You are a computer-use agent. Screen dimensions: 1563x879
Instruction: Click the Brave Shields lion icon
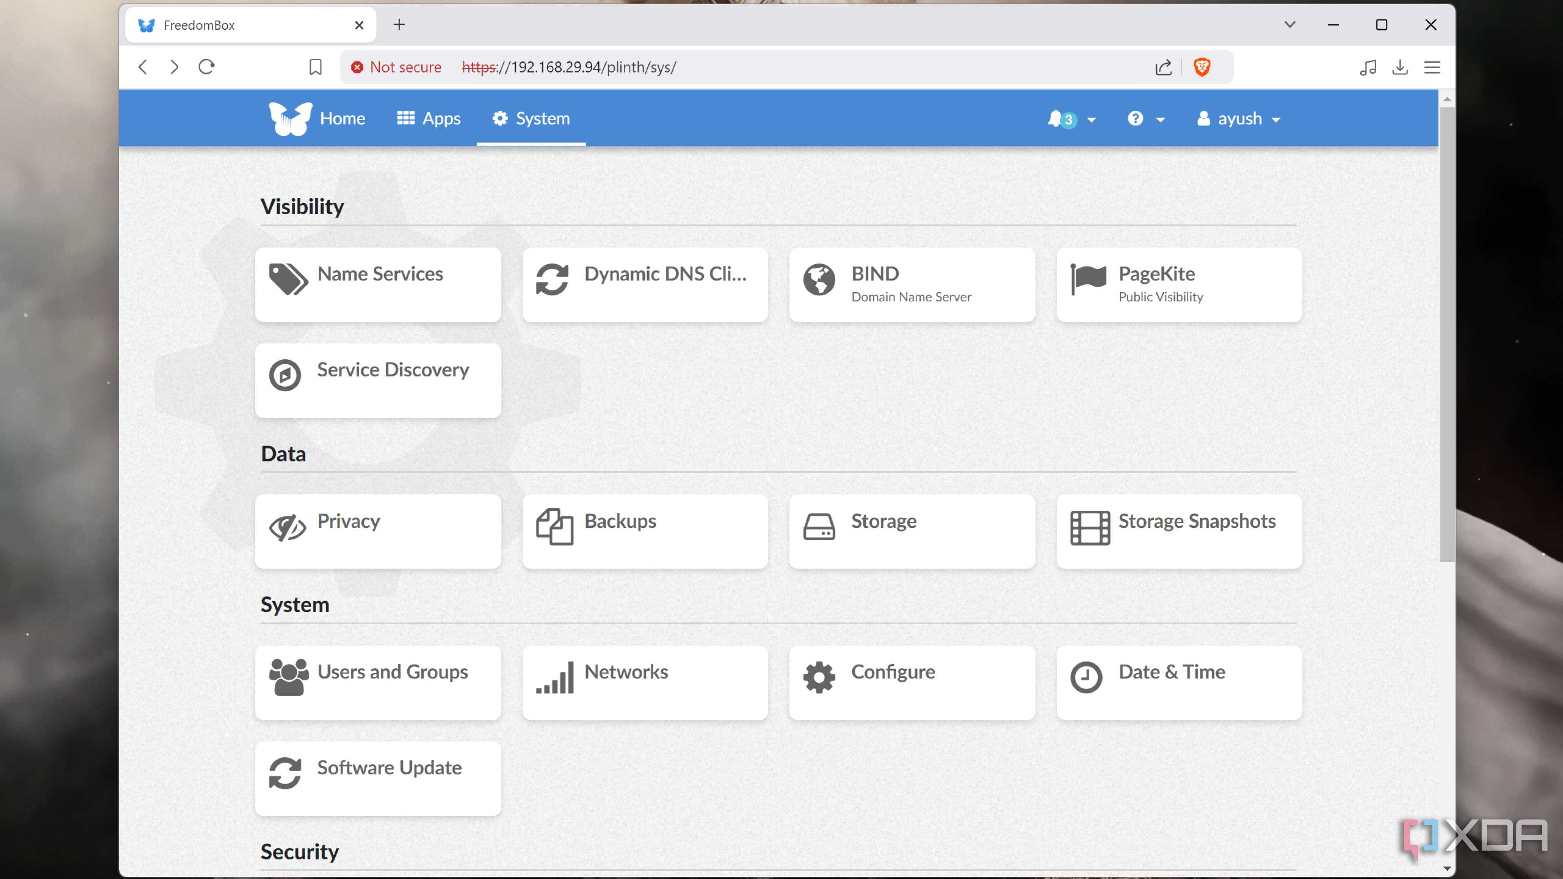(1202, 67)
